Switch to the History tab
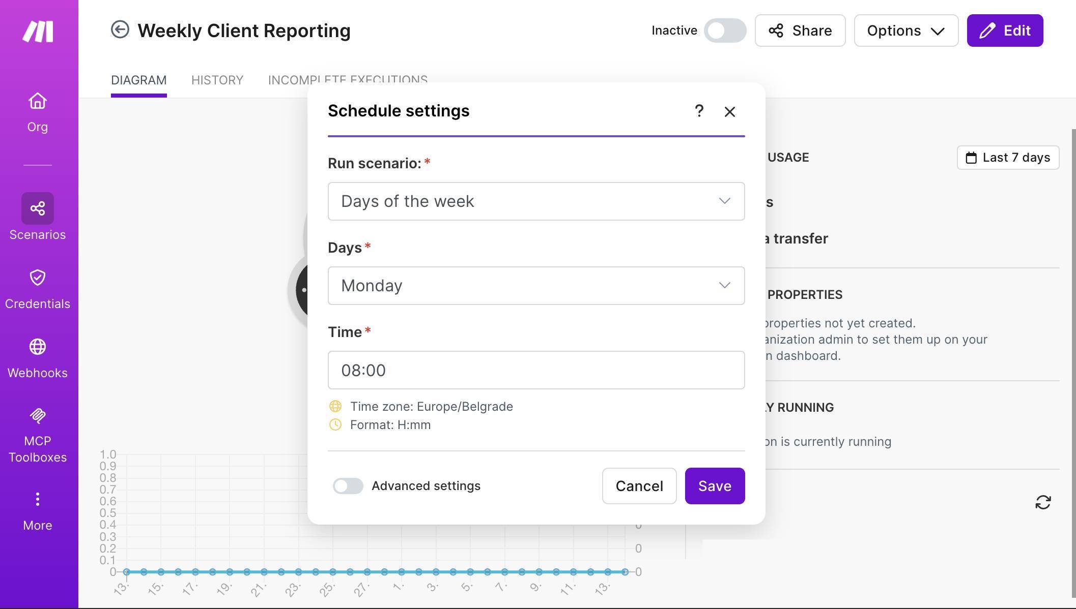 [x=217, y=80]
